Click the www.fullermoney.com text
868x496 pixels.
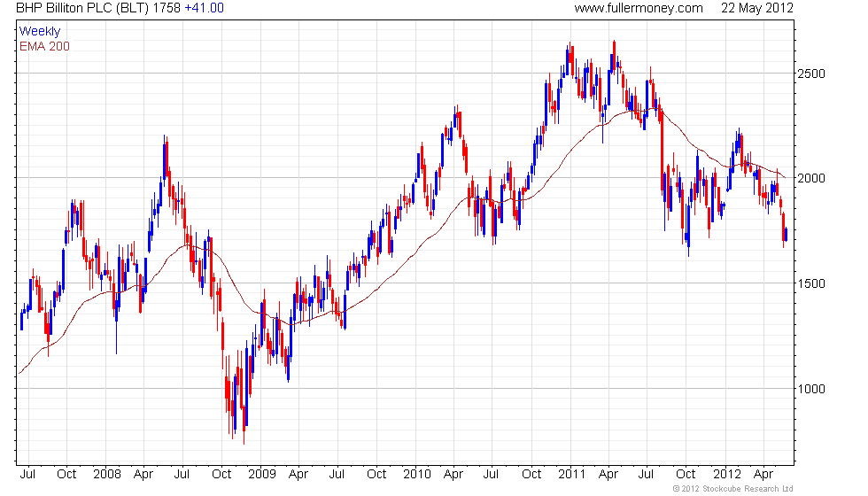(x=639, y=8)
